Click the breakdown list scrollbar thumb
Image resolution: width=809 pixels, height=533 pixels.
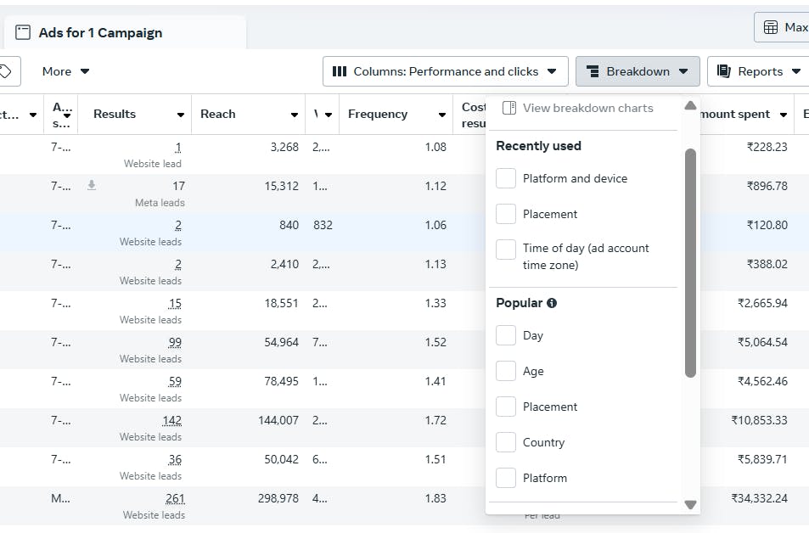(x=690, y=263)
